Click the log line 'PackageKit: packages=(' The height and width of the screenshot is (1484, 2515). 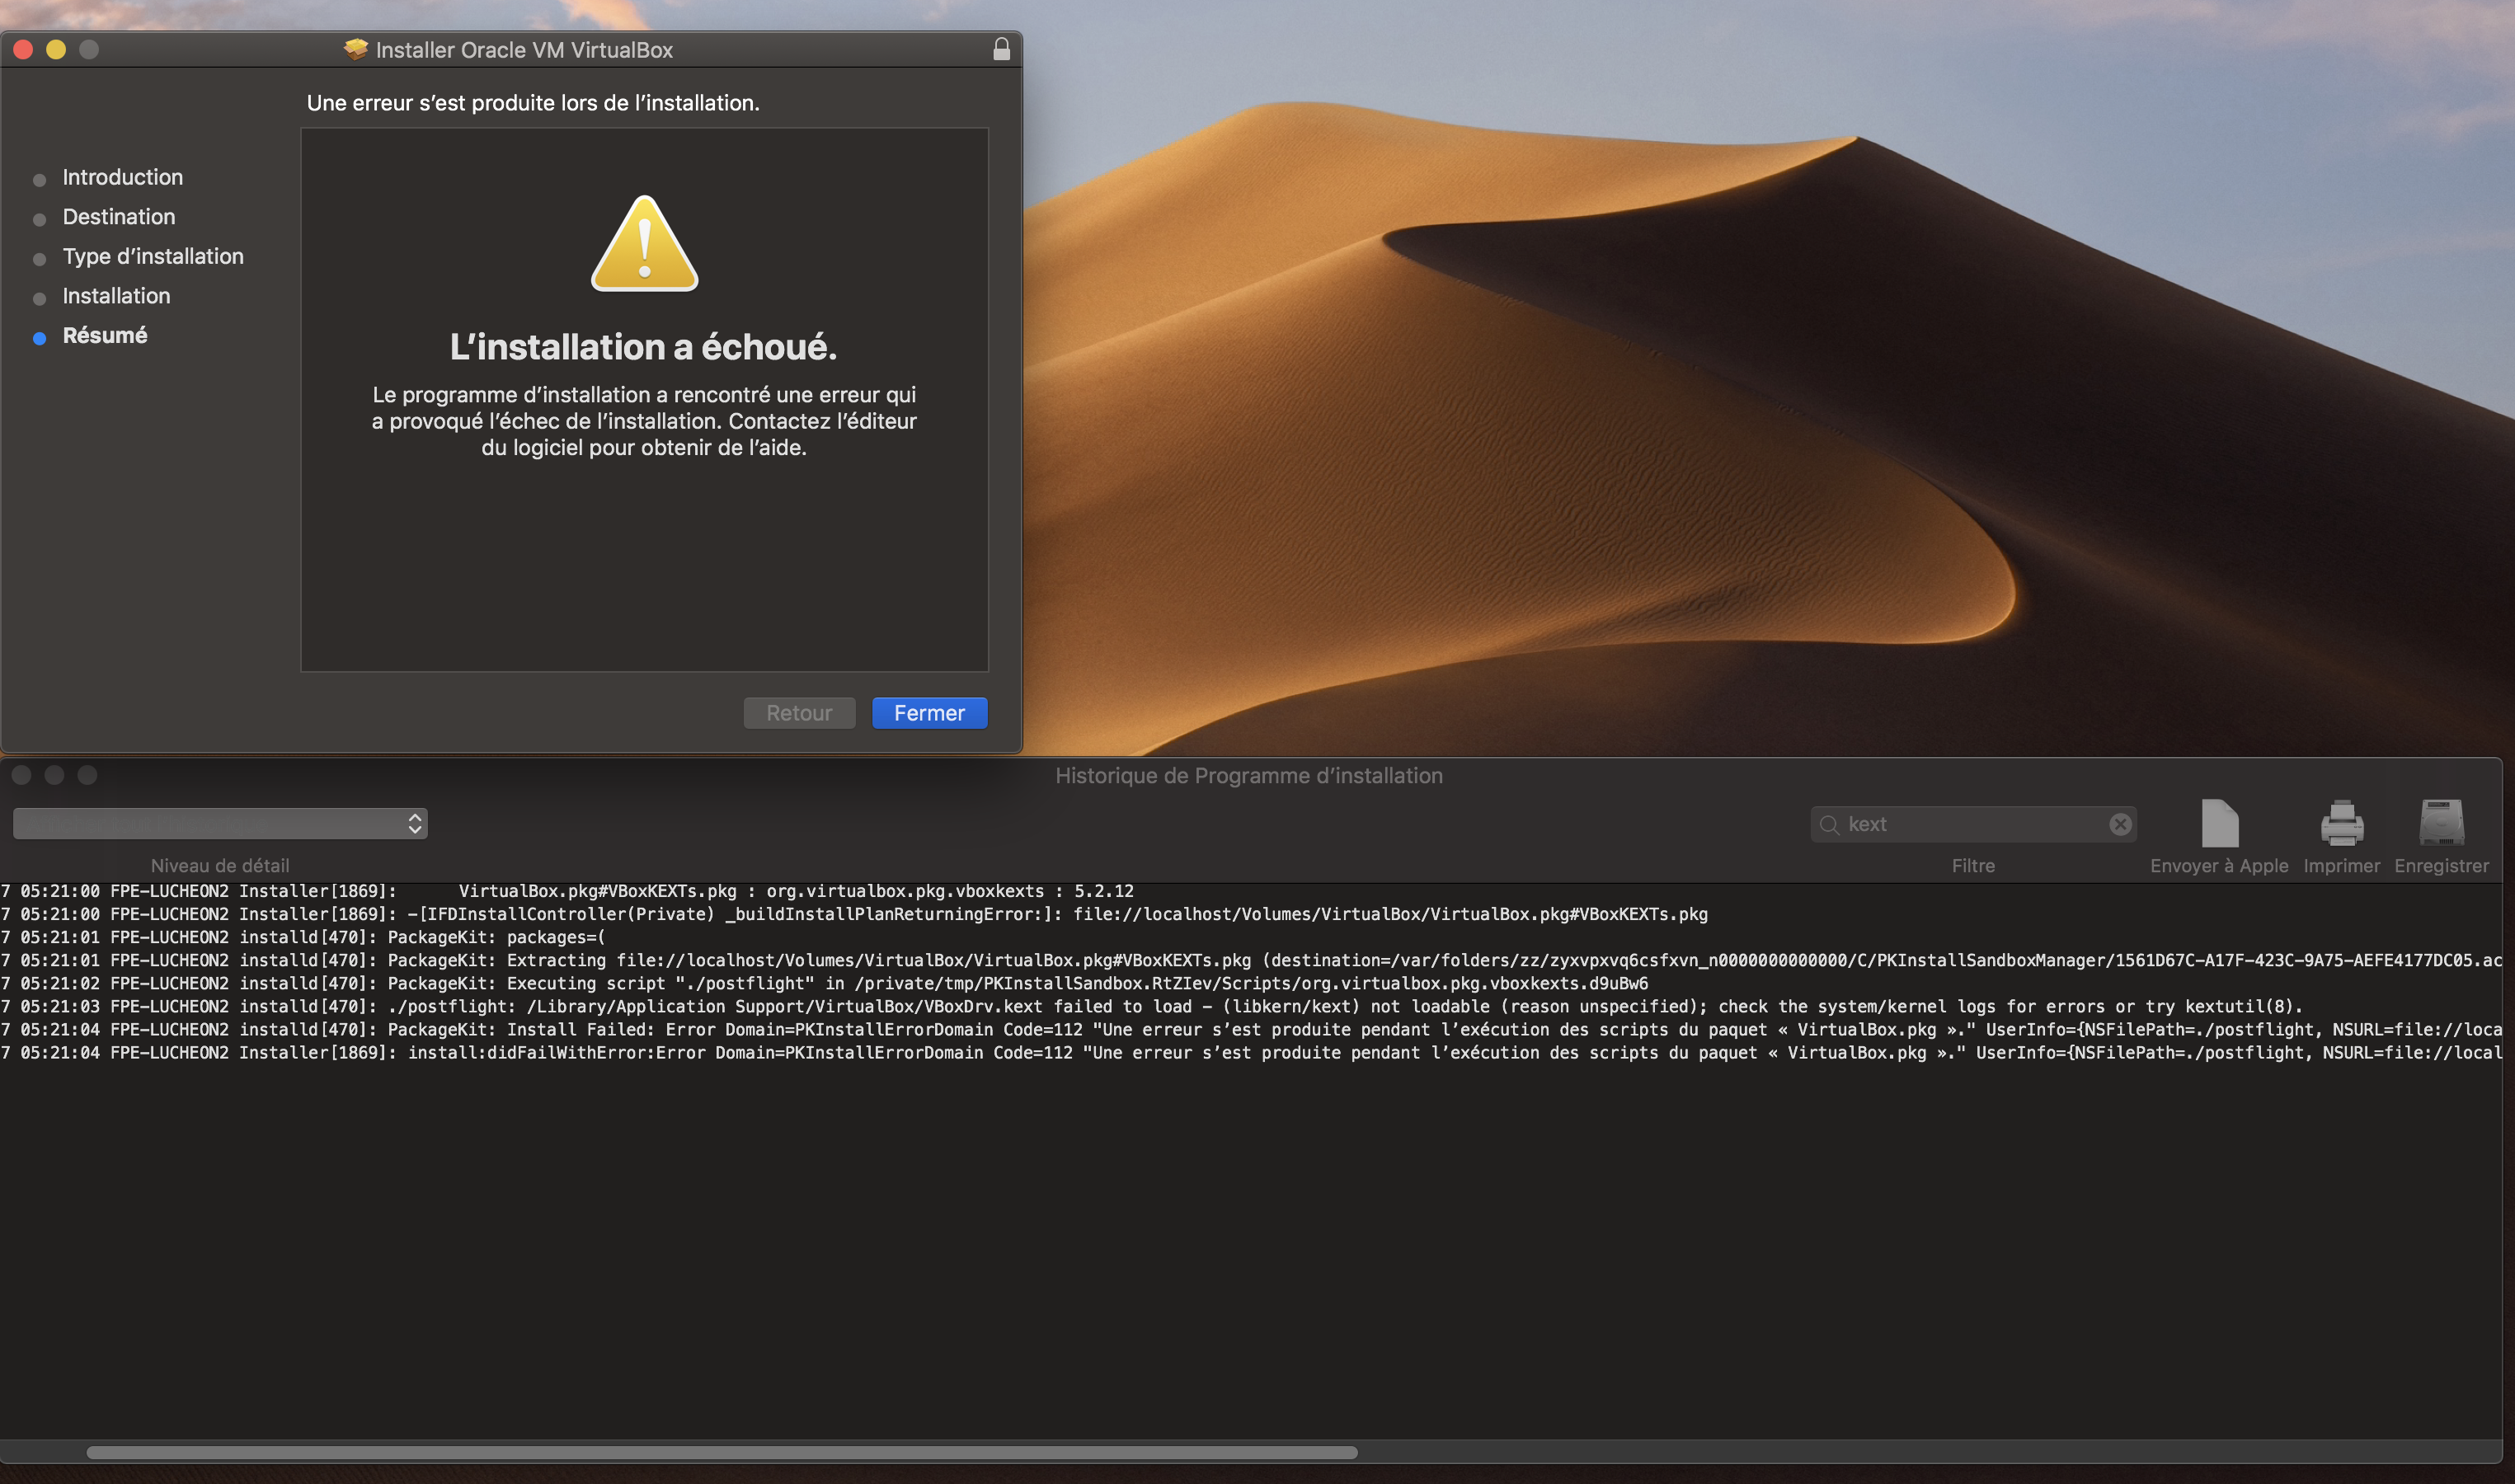click(302, 937)
